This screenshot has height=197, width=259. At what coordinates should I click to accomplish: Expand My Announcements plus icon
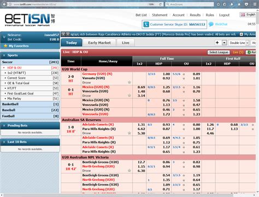point(242,34)
